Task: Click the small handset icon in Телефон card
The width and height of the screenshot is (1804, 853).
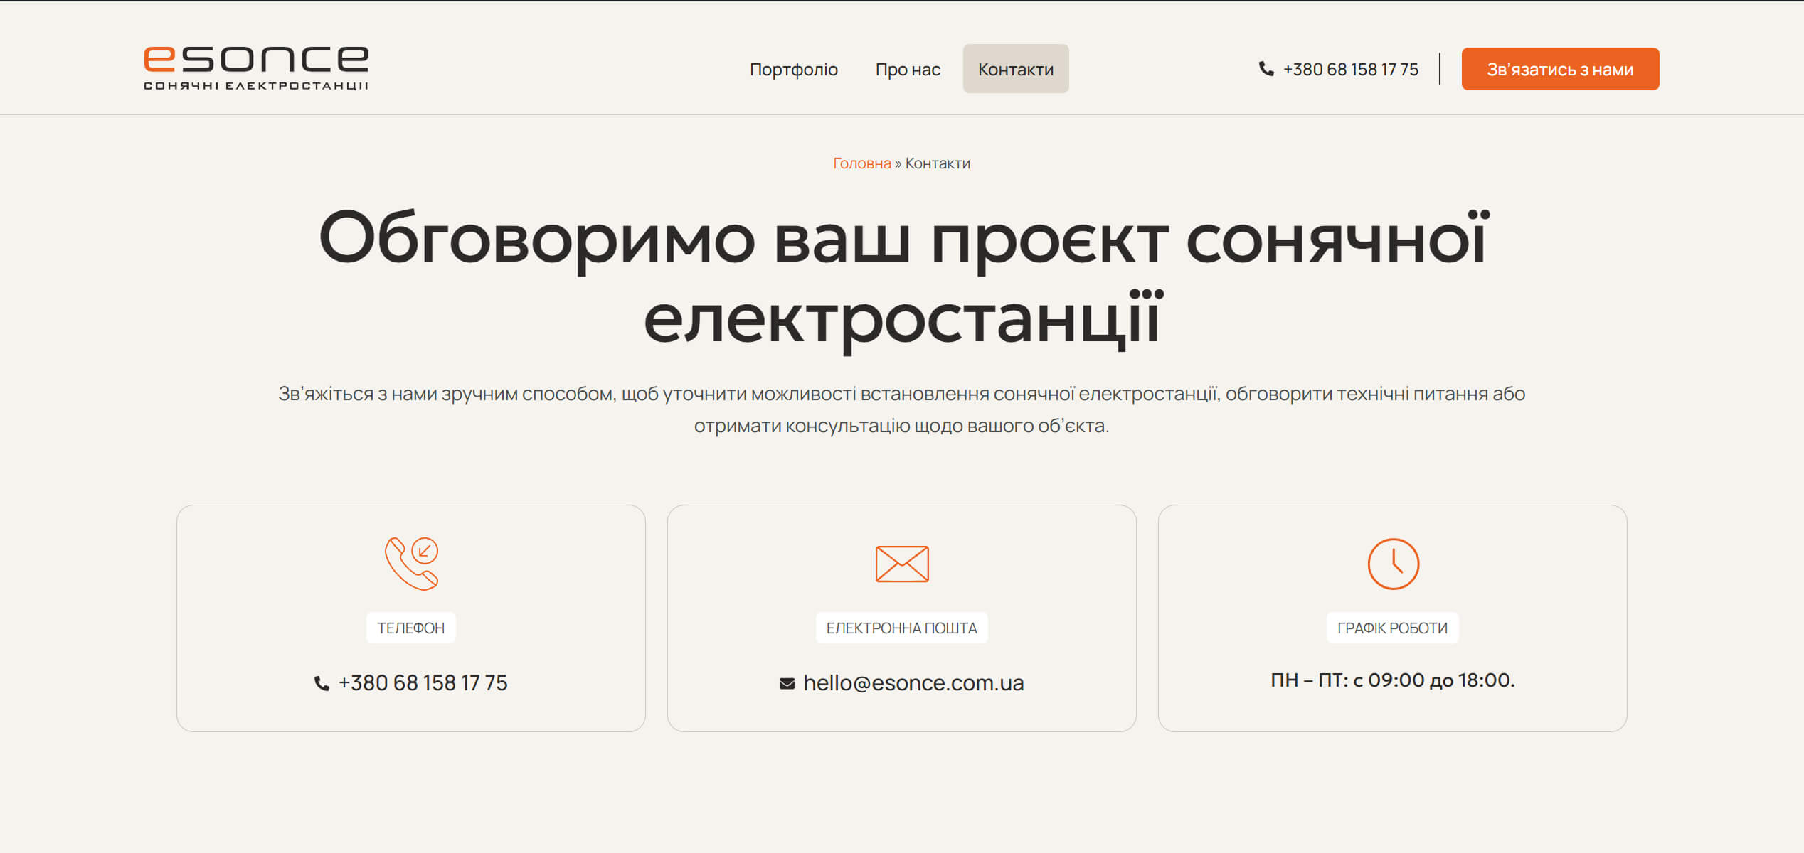Action: (x=322, y=683)
